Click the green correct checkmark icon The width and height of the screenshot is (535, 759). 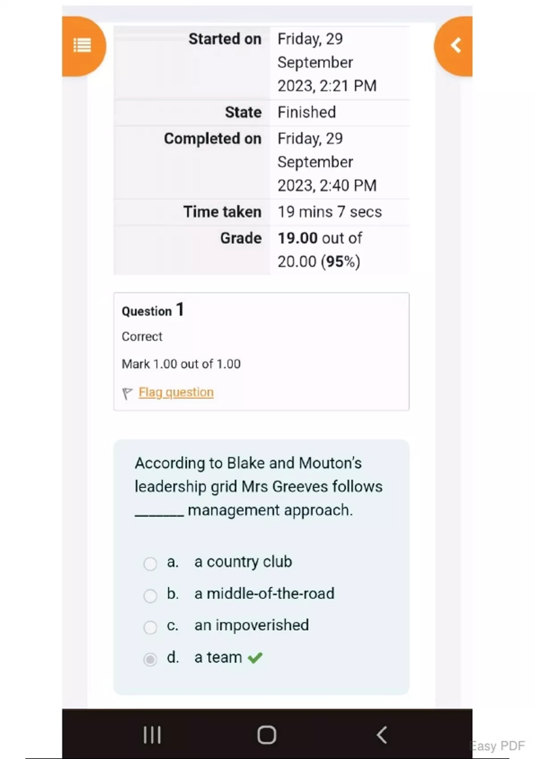255,658
